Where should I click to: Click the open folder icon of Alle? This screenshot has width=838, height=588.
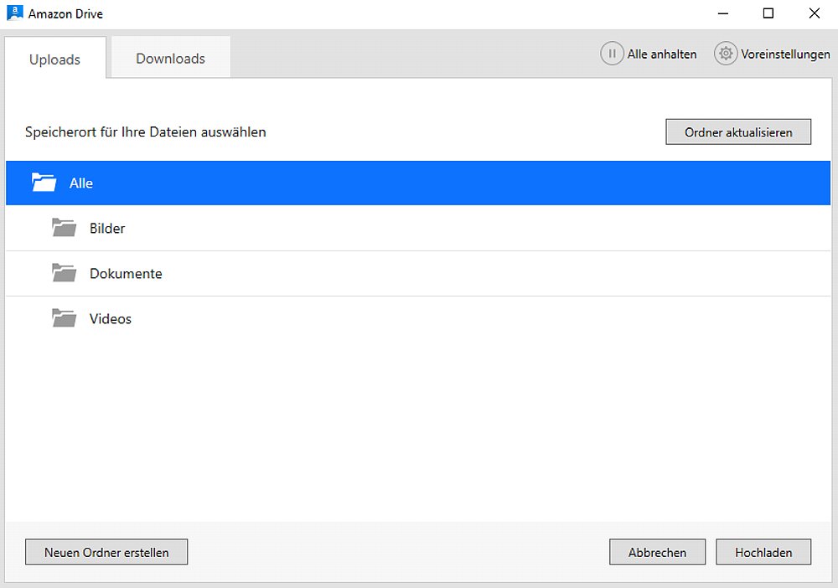[44, 182]
